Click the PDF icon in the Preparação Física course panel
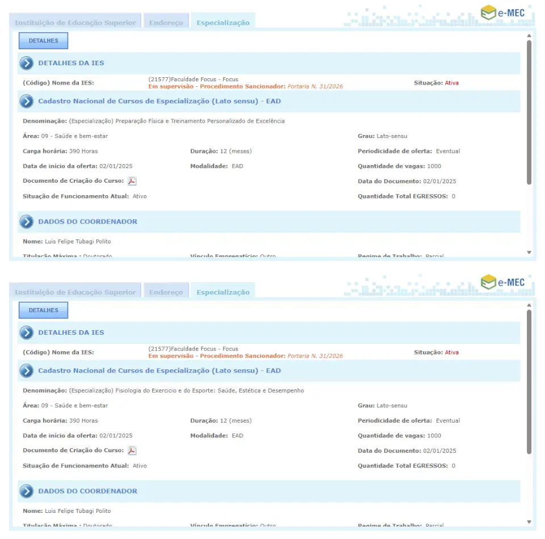The image size is (545, 539). coord(132,181)
